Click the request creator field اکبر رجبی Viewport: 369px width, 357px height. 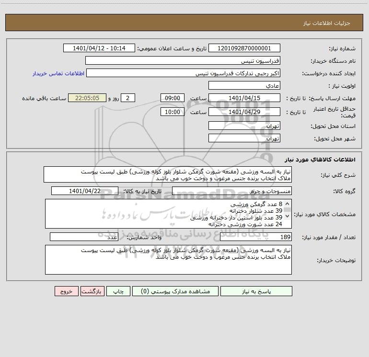(x=184, y=73)
